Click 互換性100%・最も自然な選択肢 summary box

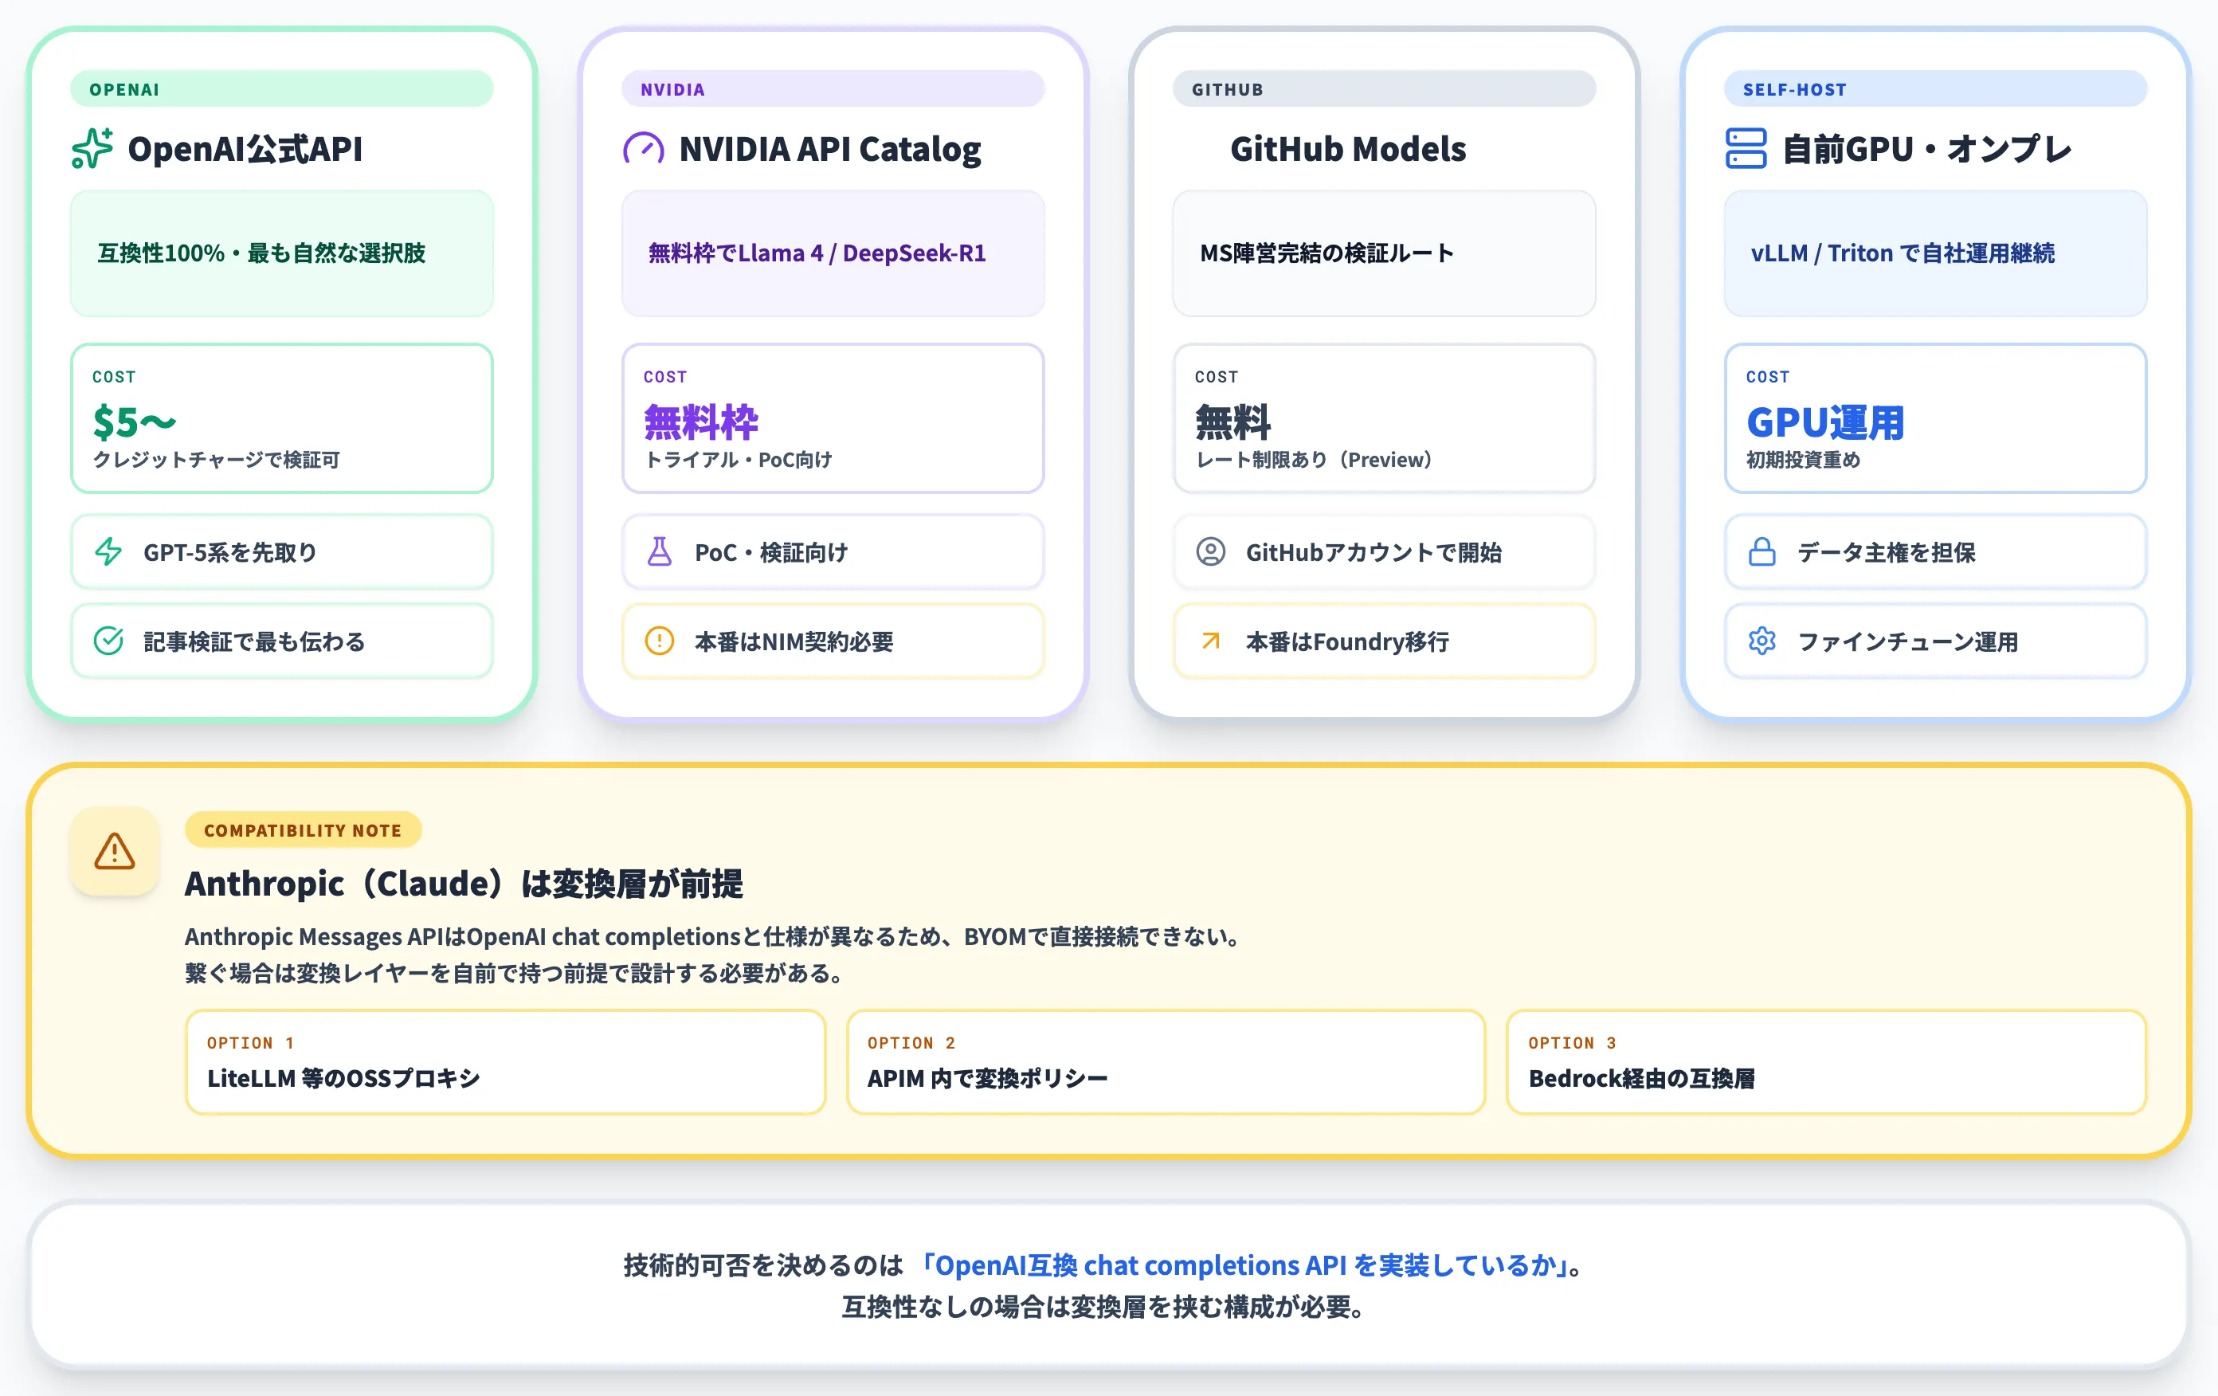pyautogui.click(x=282, y=253)
